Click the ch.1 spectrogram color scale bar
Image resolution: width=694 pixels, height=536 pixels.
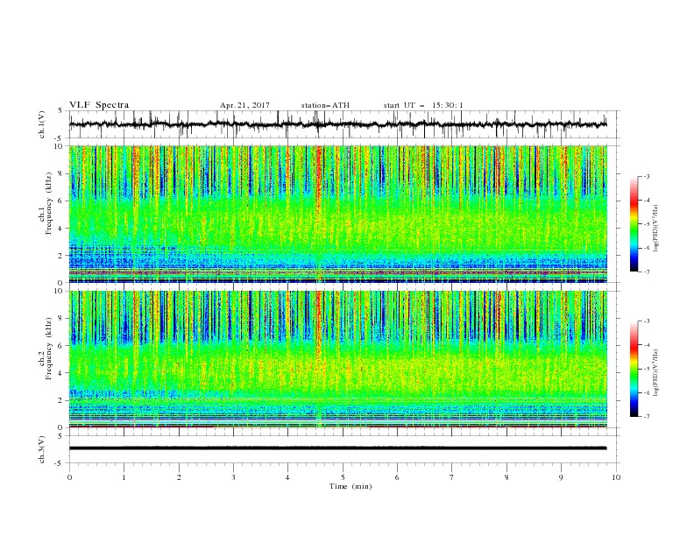coord(634,223)
